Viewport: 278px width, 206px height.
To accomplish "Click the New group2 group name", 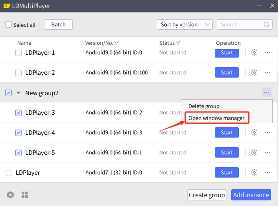I will pyautogui.click(x=42, y=93).
